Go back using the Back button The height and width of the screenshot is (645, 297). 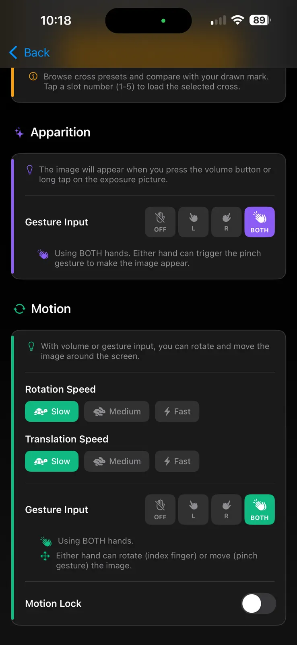[x=29, y=52]
